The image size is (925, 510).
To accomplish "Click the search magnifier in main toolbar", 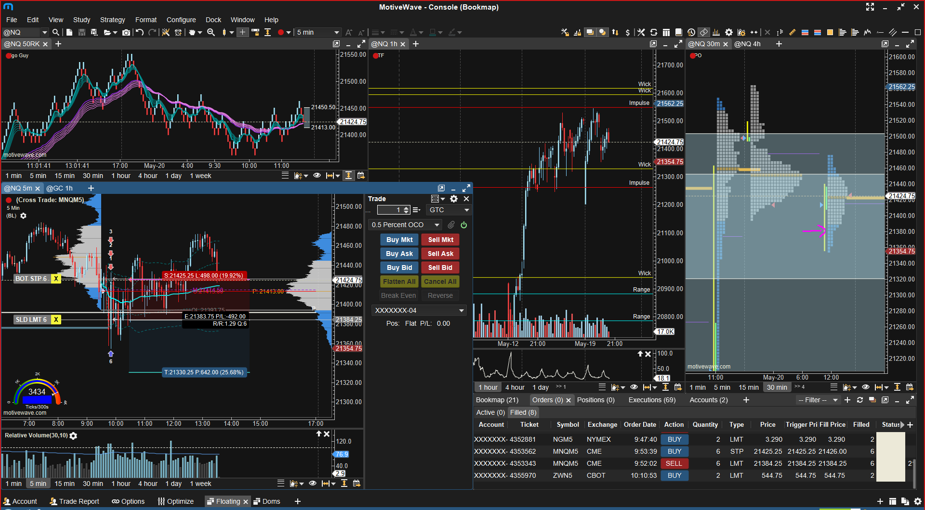I will [x=56, y=32].
